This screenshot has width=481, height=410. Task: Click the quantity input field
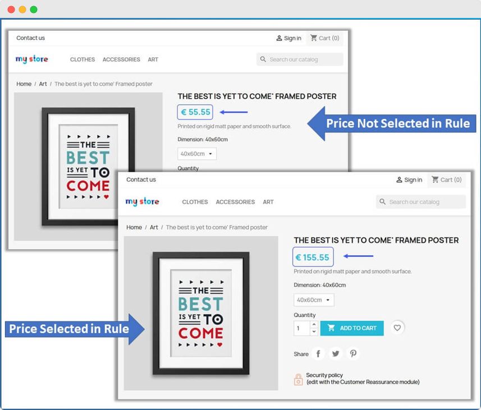(302, 329)
